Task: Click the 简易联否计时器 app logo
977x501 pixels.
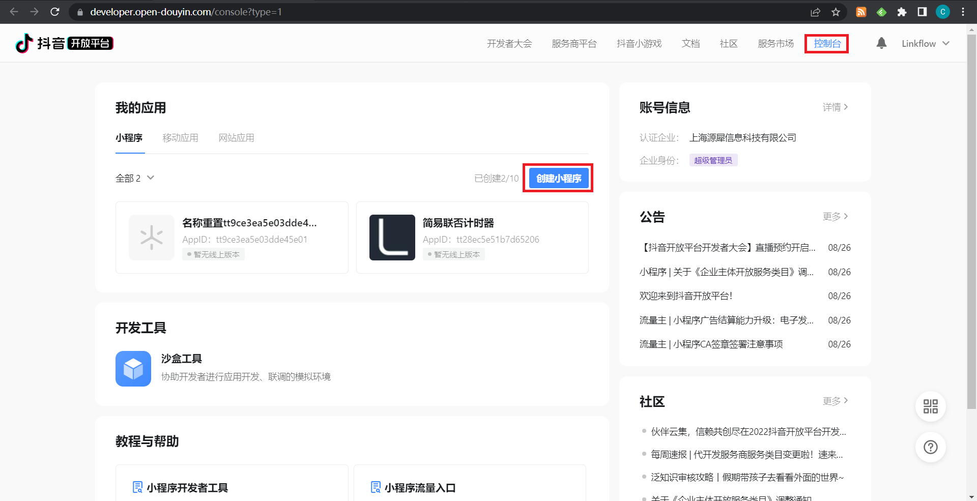Action: (x=392, y=238)
